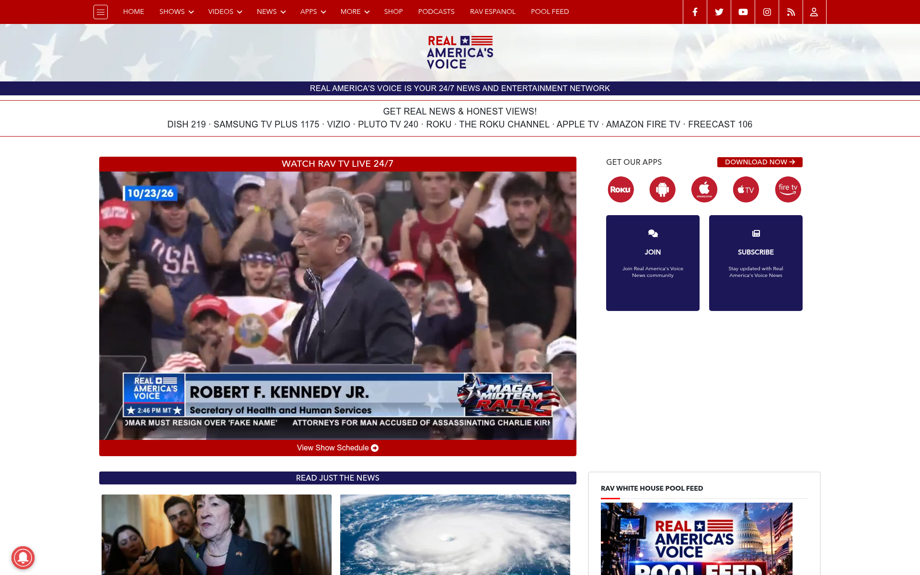920x575 pixels.
Task: Open the Instagram icon
Action: coord(767,12)
